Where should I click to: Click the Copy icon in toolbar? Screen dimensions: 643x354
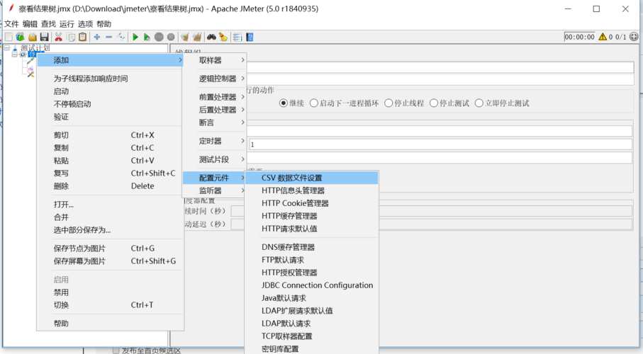[x=70, y=38]
